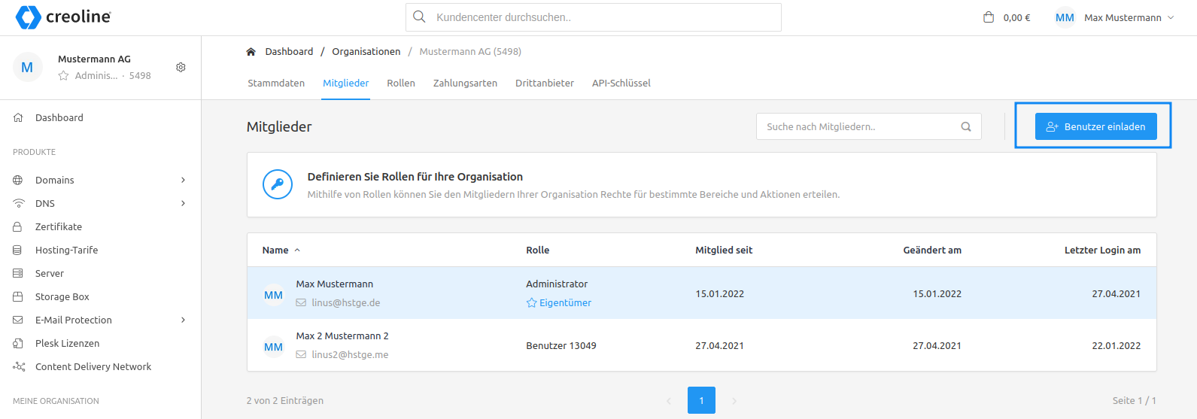Select pagination page 1 button
1197x419 pixels.
[x=701, y=400]
